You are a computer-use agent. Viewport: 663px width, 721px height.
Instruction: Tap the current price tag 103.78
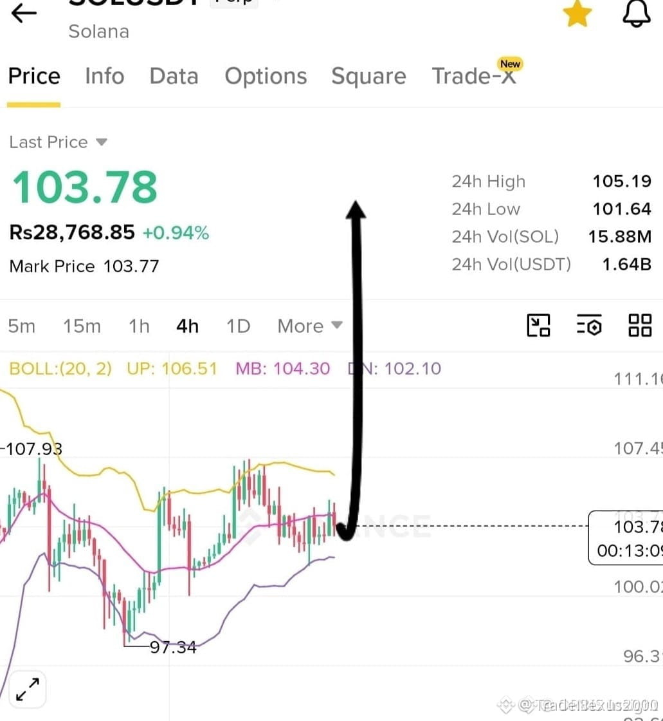click(x=625, y=538)
